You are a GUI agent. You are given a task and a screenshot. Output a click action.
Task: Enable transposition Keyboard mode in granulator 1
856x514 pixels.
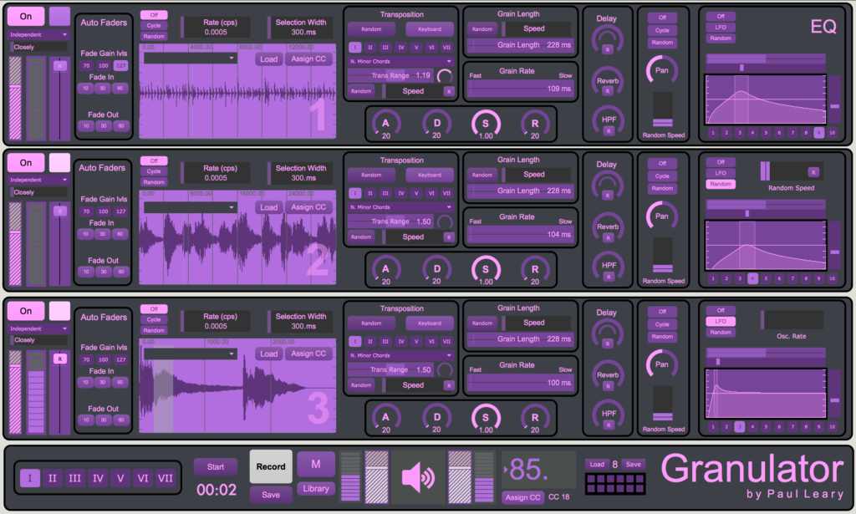tap(430, 29)
